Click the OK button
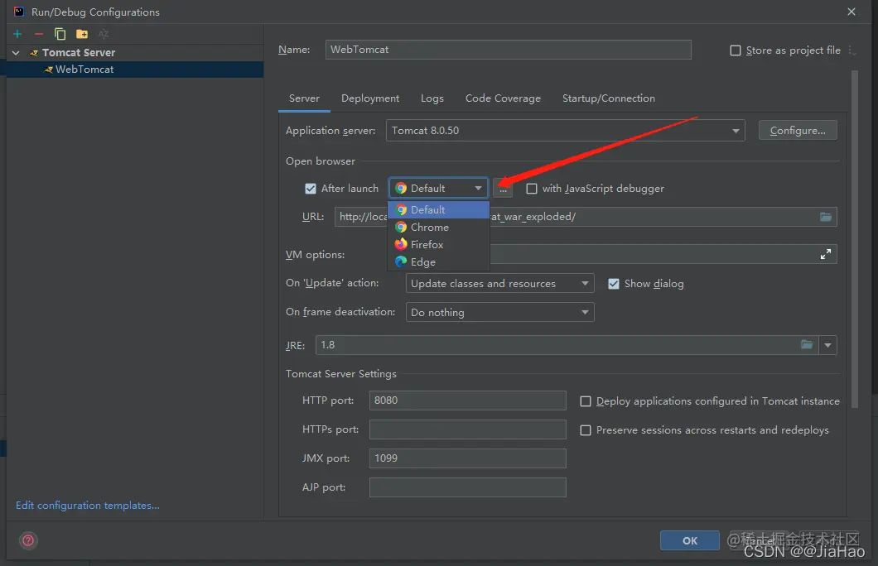The height and width of the screenshot is (566, 878). (690, 540)
